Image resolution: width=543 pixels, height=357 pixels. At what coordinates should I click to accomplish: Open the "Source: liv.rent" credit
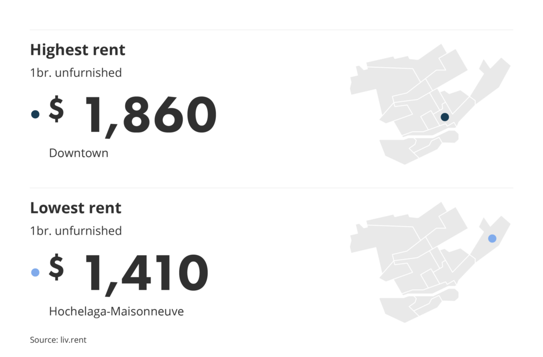(x=58, y=340)
